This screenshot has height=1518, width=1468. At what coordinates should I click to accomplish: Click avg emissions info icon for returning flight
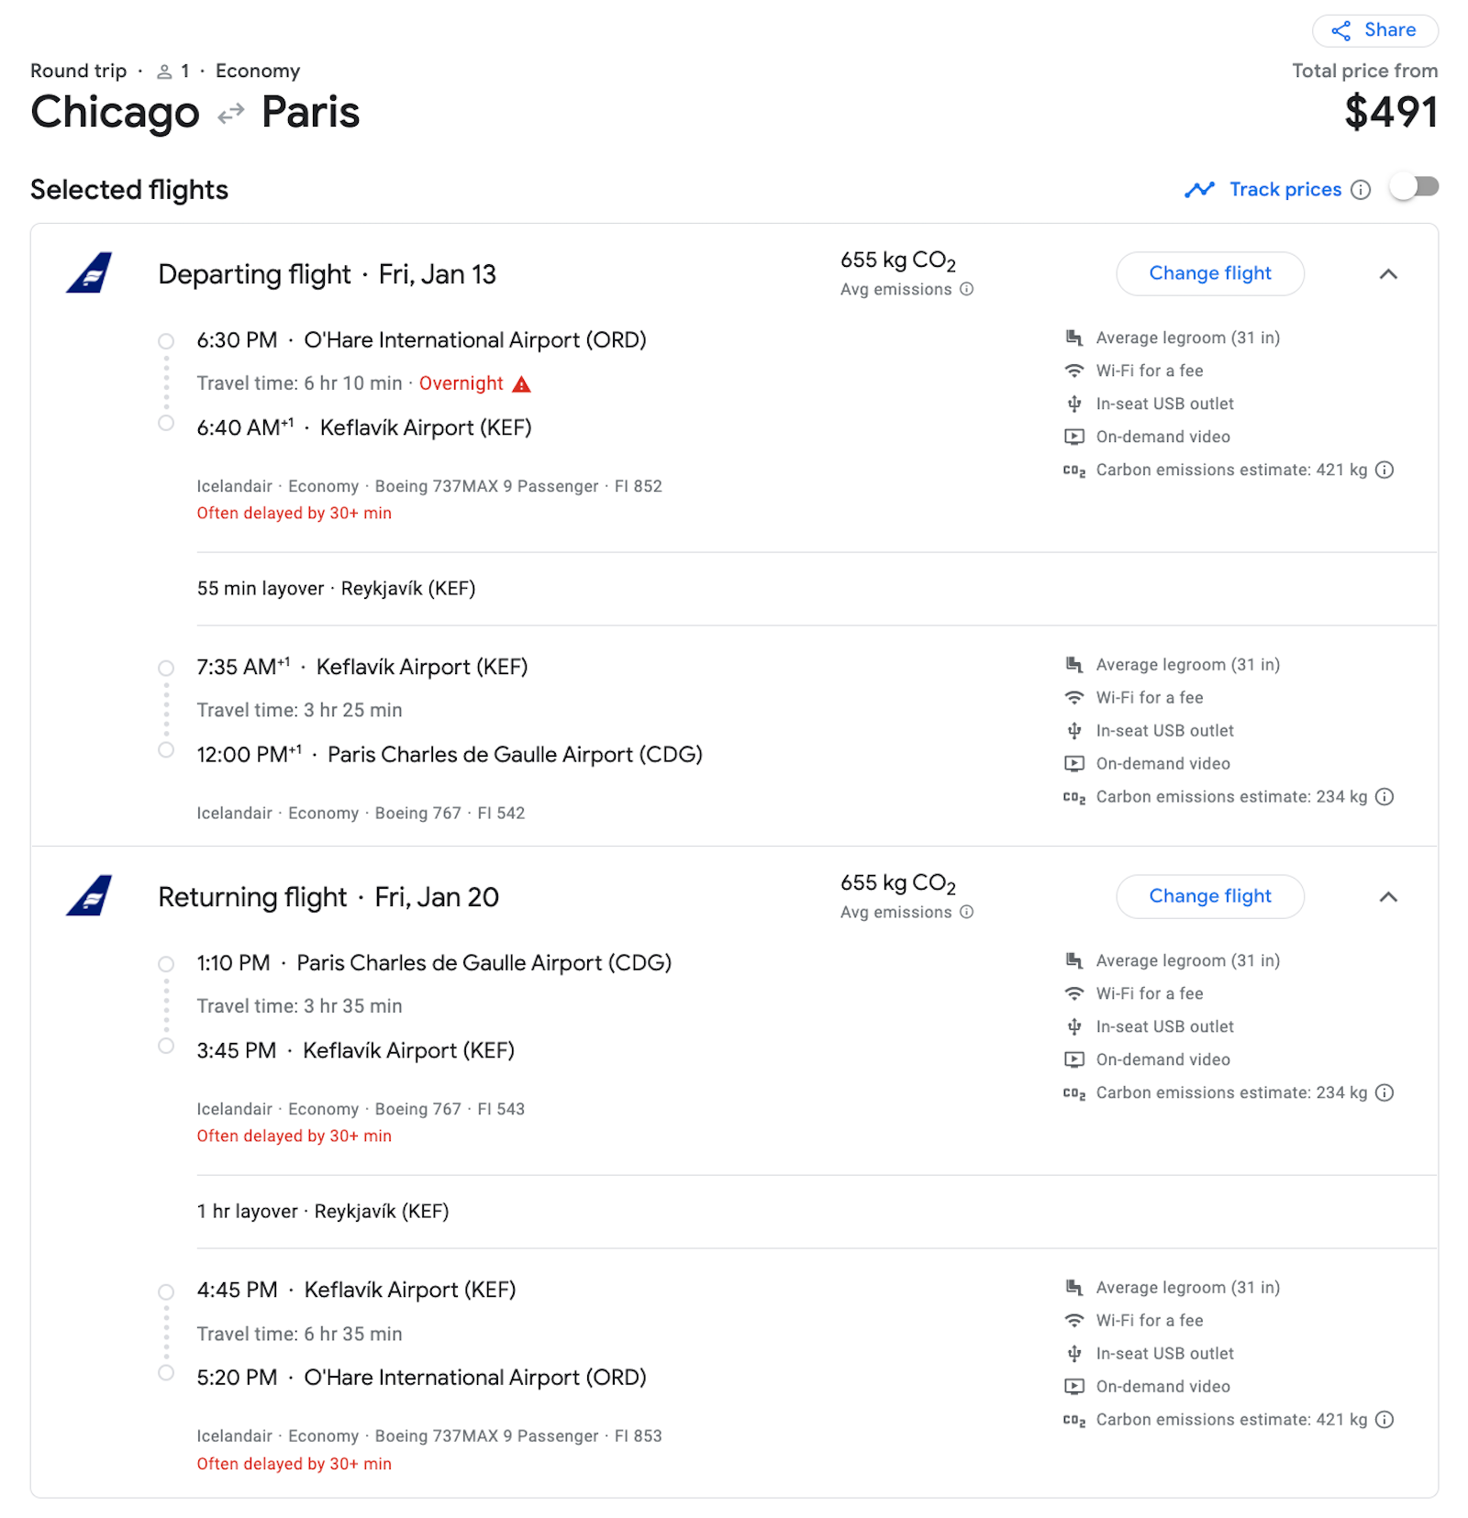pos(965,912)
